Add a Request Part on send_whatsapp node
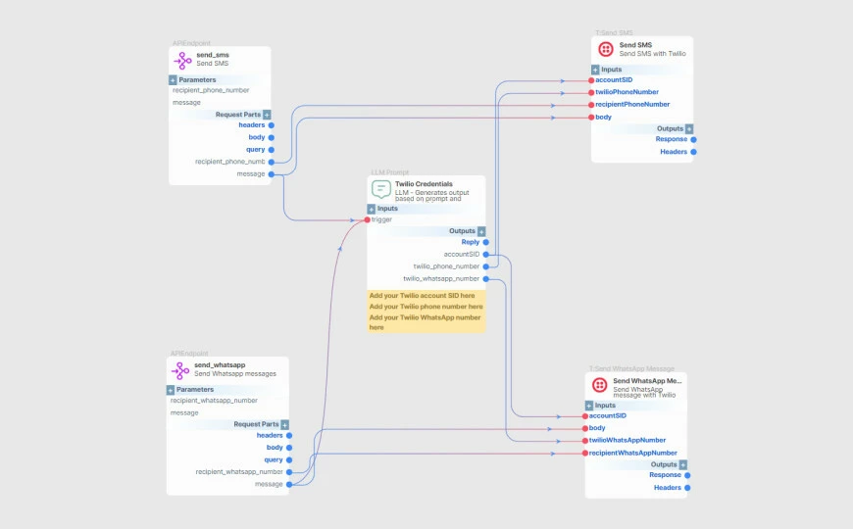Viewport: 853px width, 529px height. 284,424
